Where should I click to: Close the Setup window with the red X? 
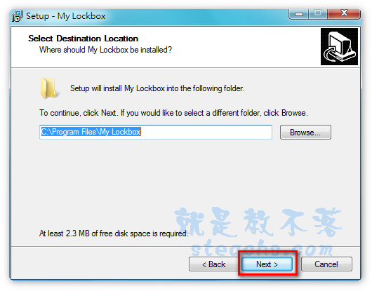coord(344,13)
